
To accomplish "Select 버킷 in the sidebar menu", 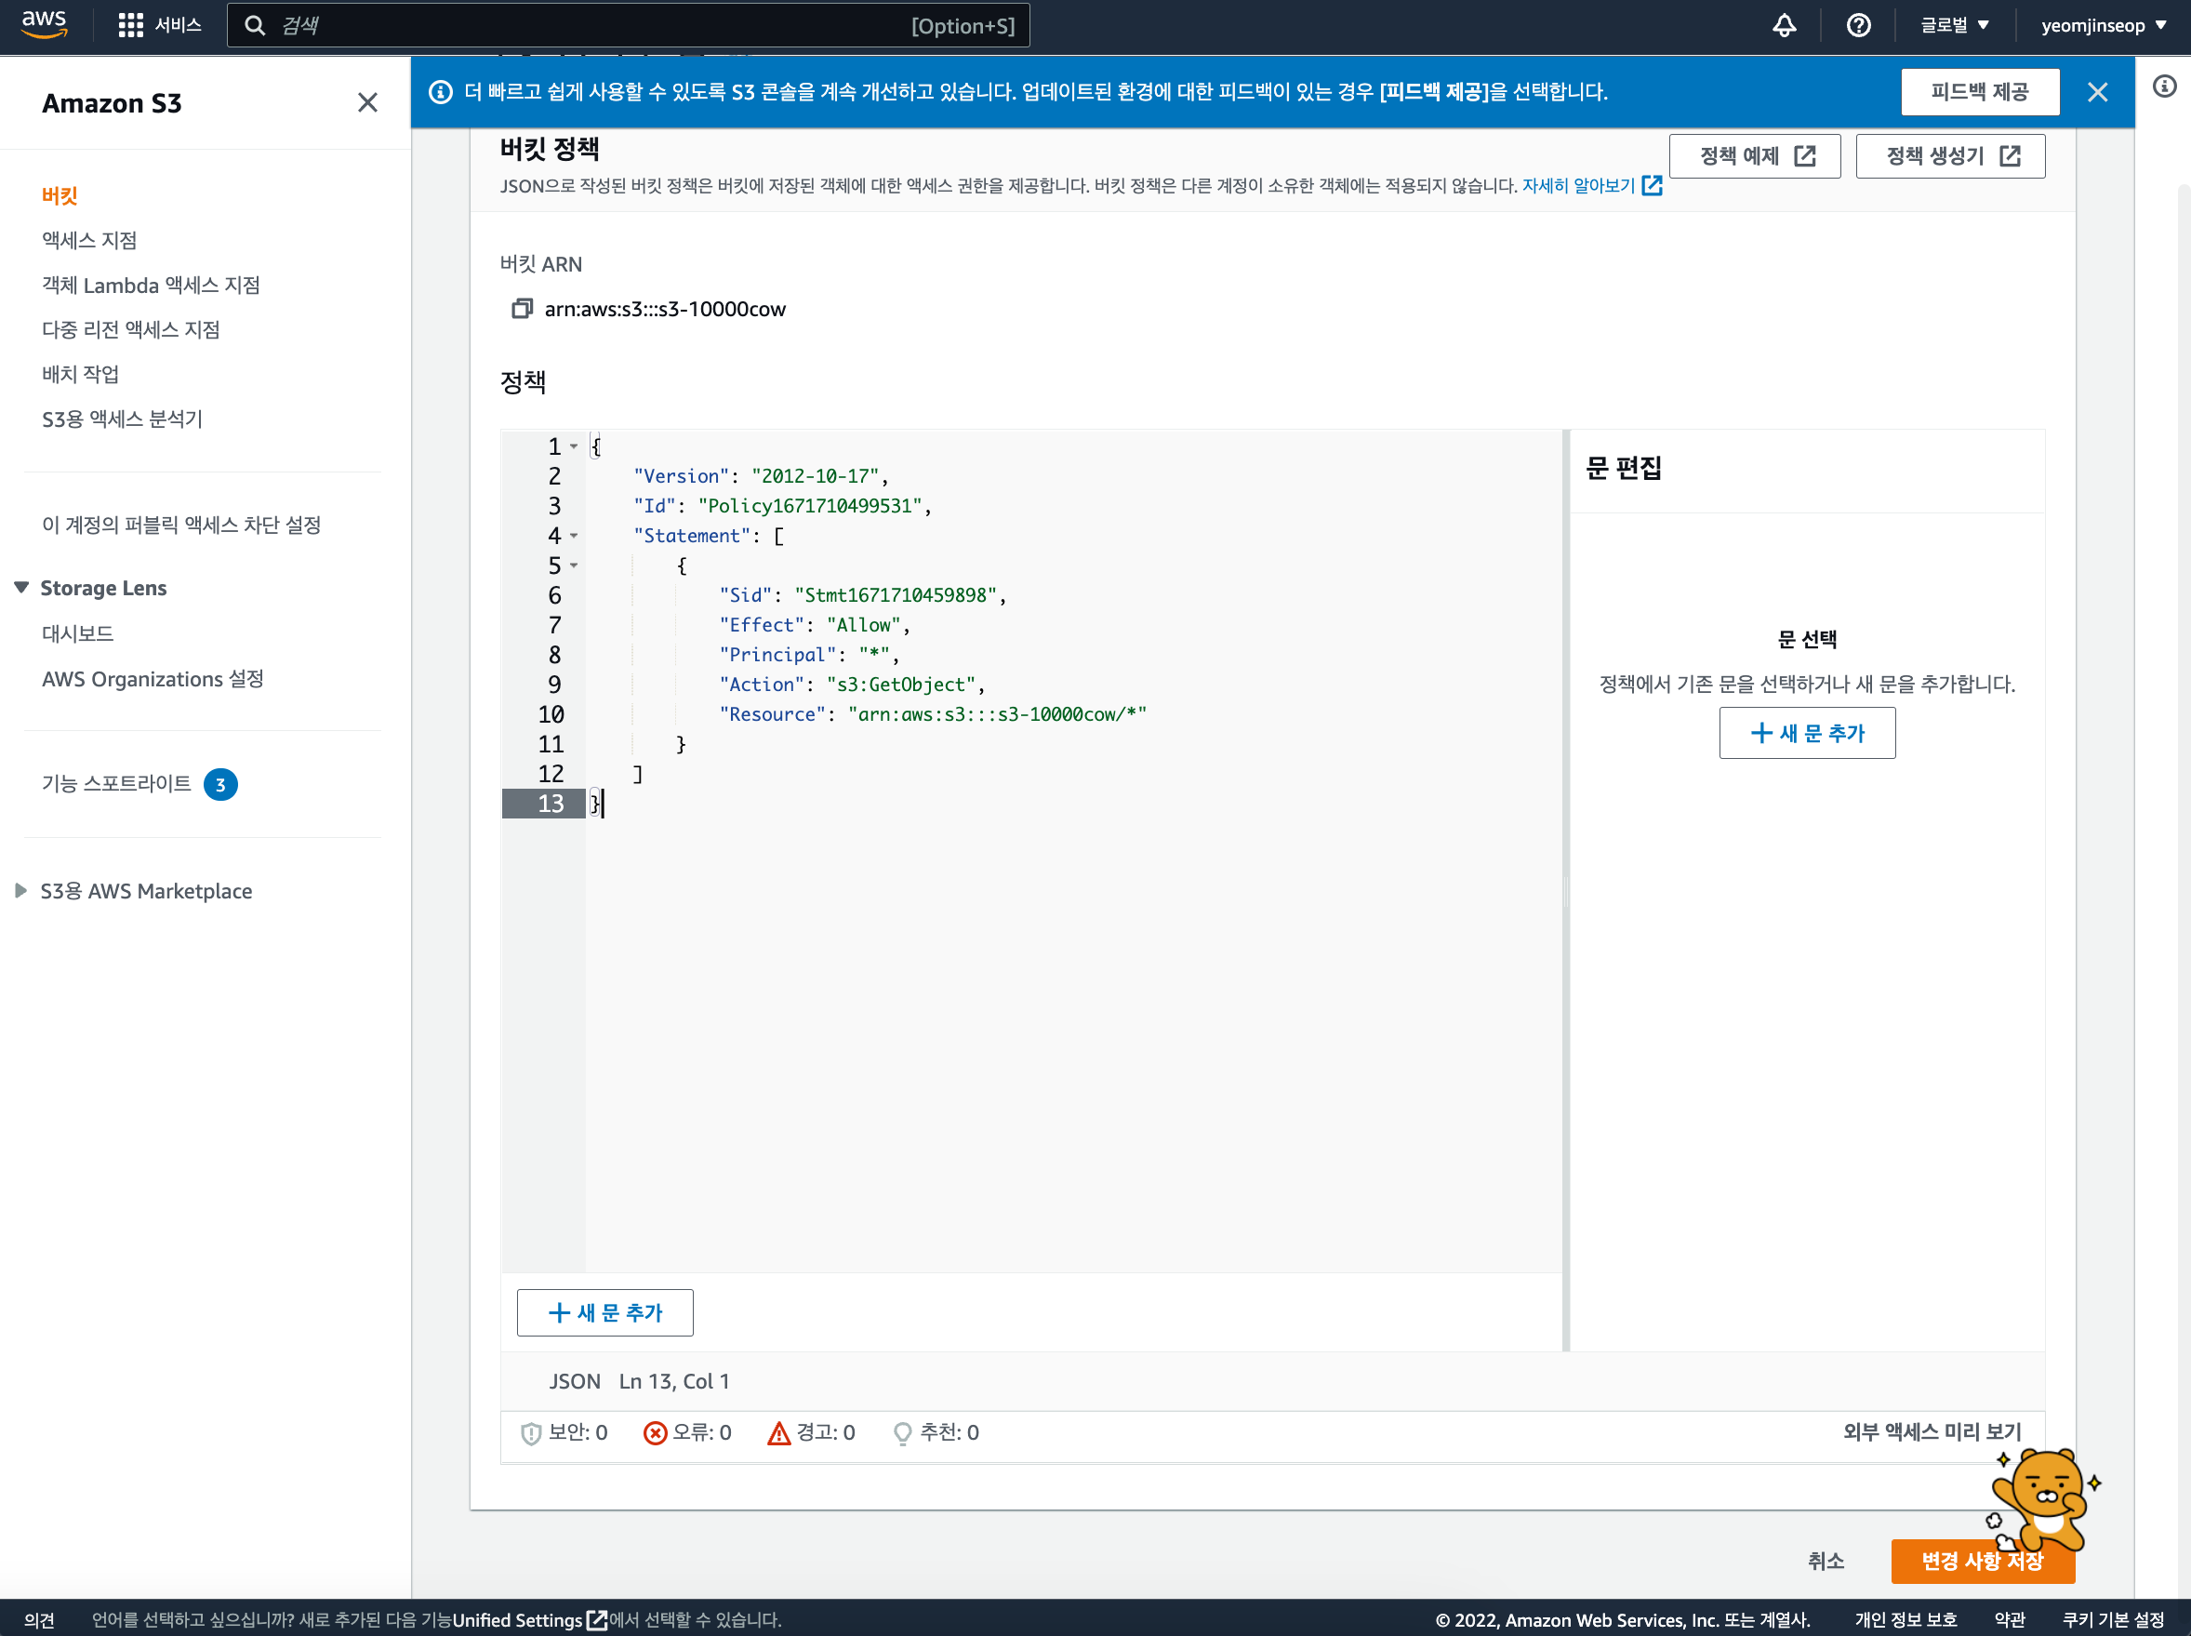I will [60, 196].
